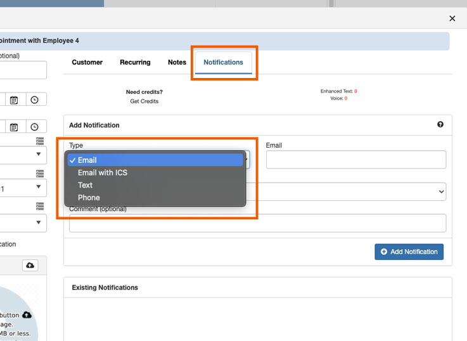This screenshot has width=467, height=341.
Task: Open the upper calendar date picker icon
Action: pos(14,100)
